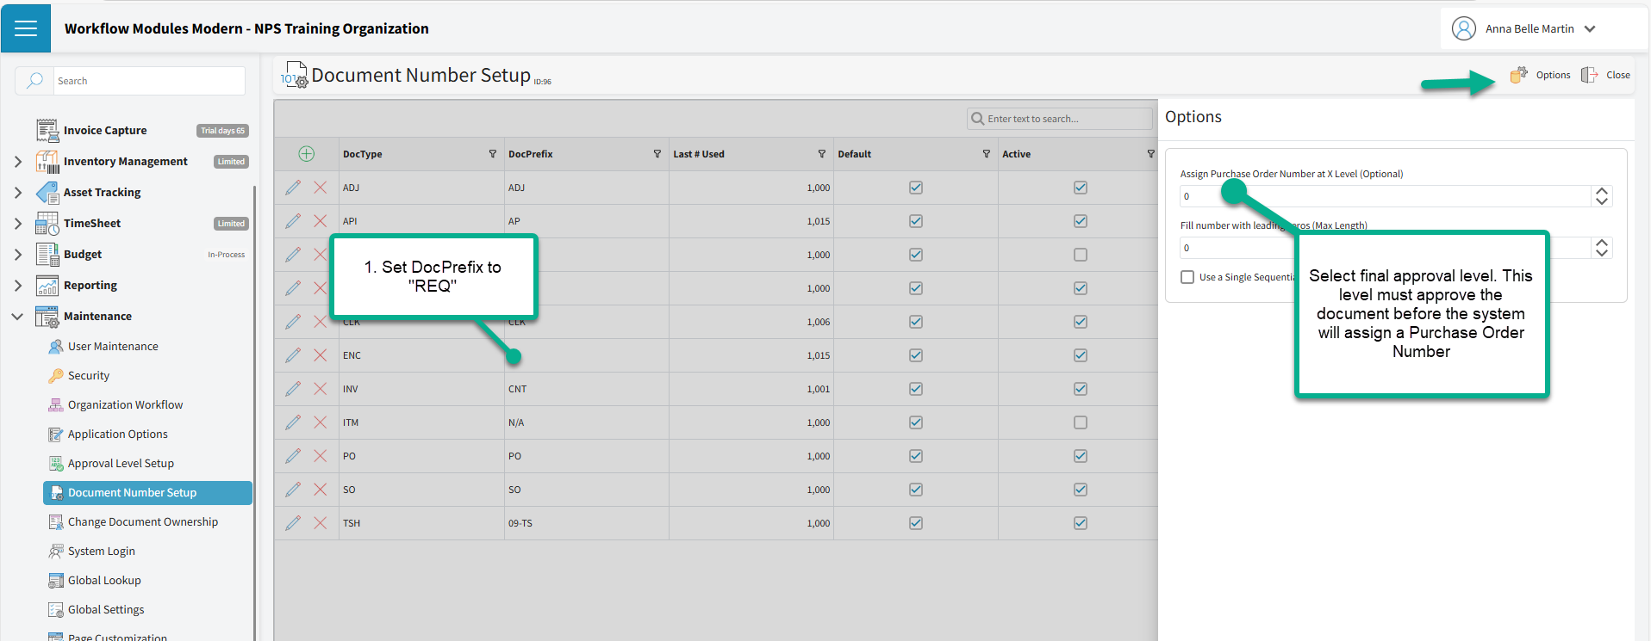Enable Use a Single Sequential checkbox
Screen dimensions: 1651x641
[1187, 277]
